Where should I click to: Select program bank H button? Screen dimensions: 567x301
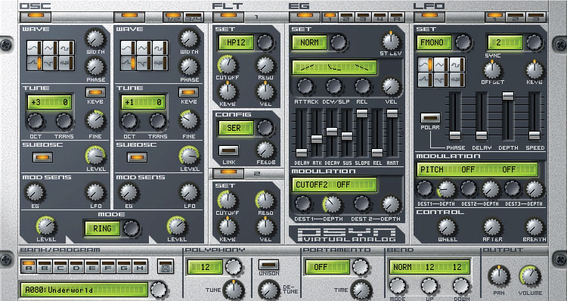click(140, 266)
